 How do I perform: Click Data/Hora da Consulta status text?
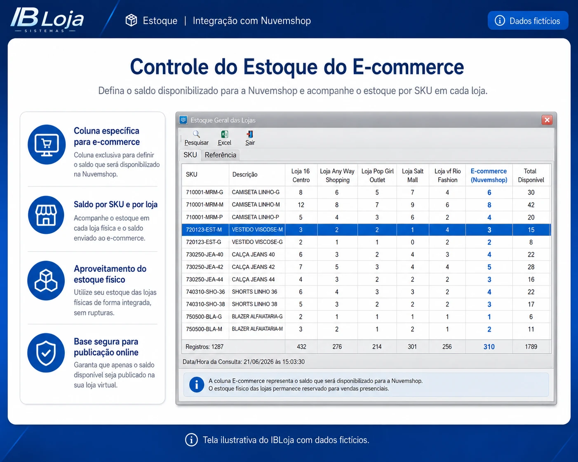244,362
